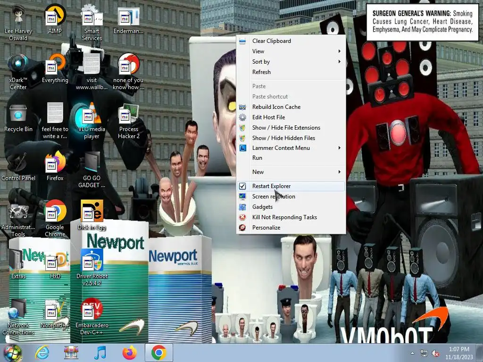The height and width of the screenshot is (362, 483).
Task: Open the HxD desktop shortcut
Action: coord(55,264)
